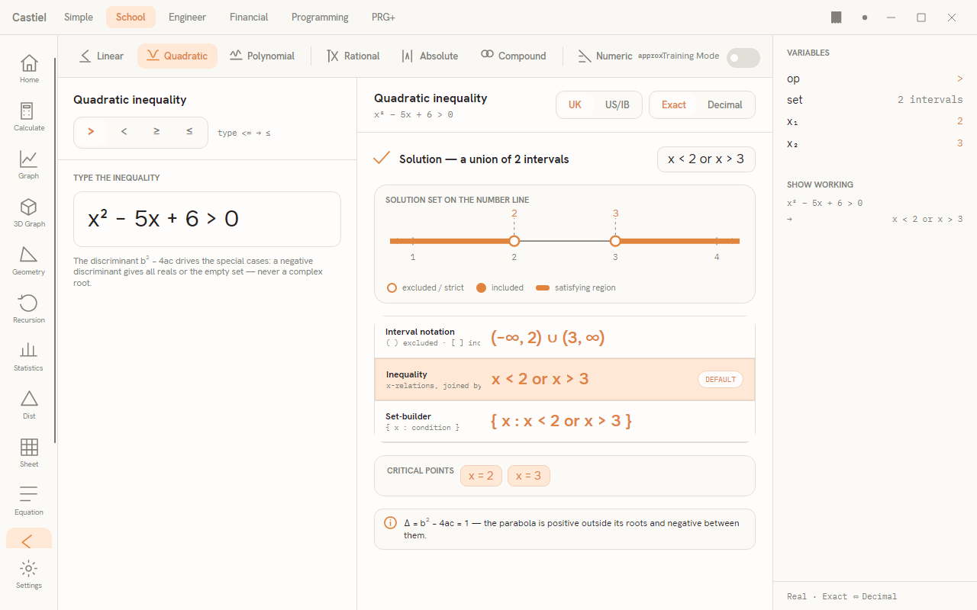Click open circle at 3 on number line

[615, 241]
